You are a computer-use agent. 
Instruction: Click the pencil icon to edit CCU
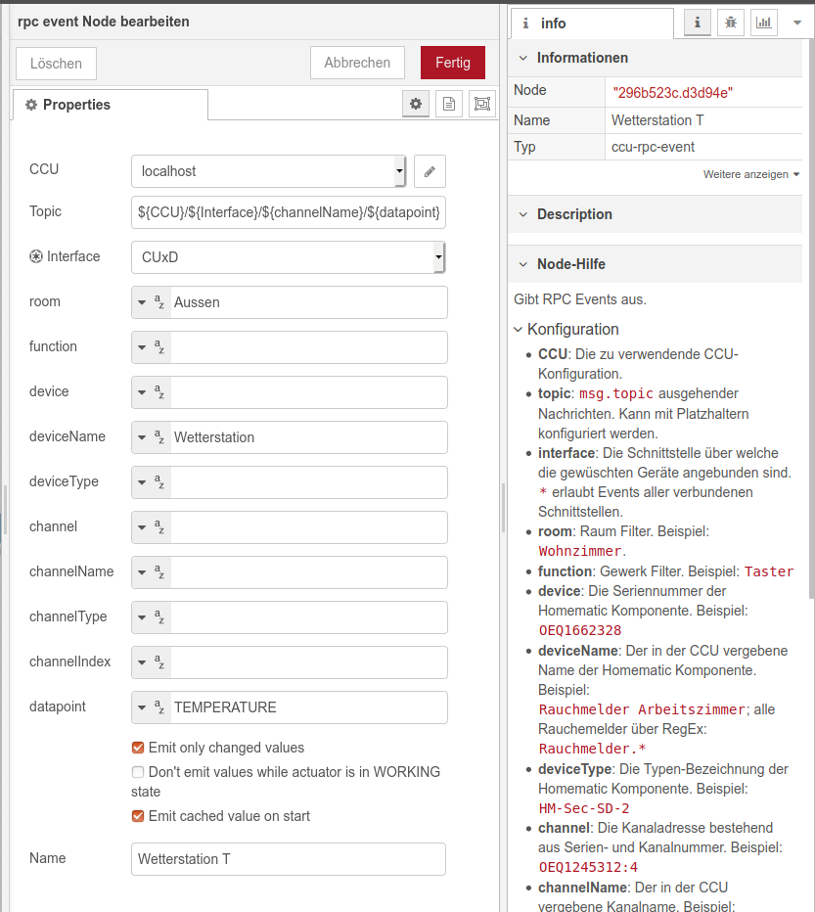click(x=430, y=170)
